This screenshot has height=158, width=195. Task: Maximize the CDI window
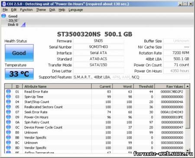click(185, 4)
